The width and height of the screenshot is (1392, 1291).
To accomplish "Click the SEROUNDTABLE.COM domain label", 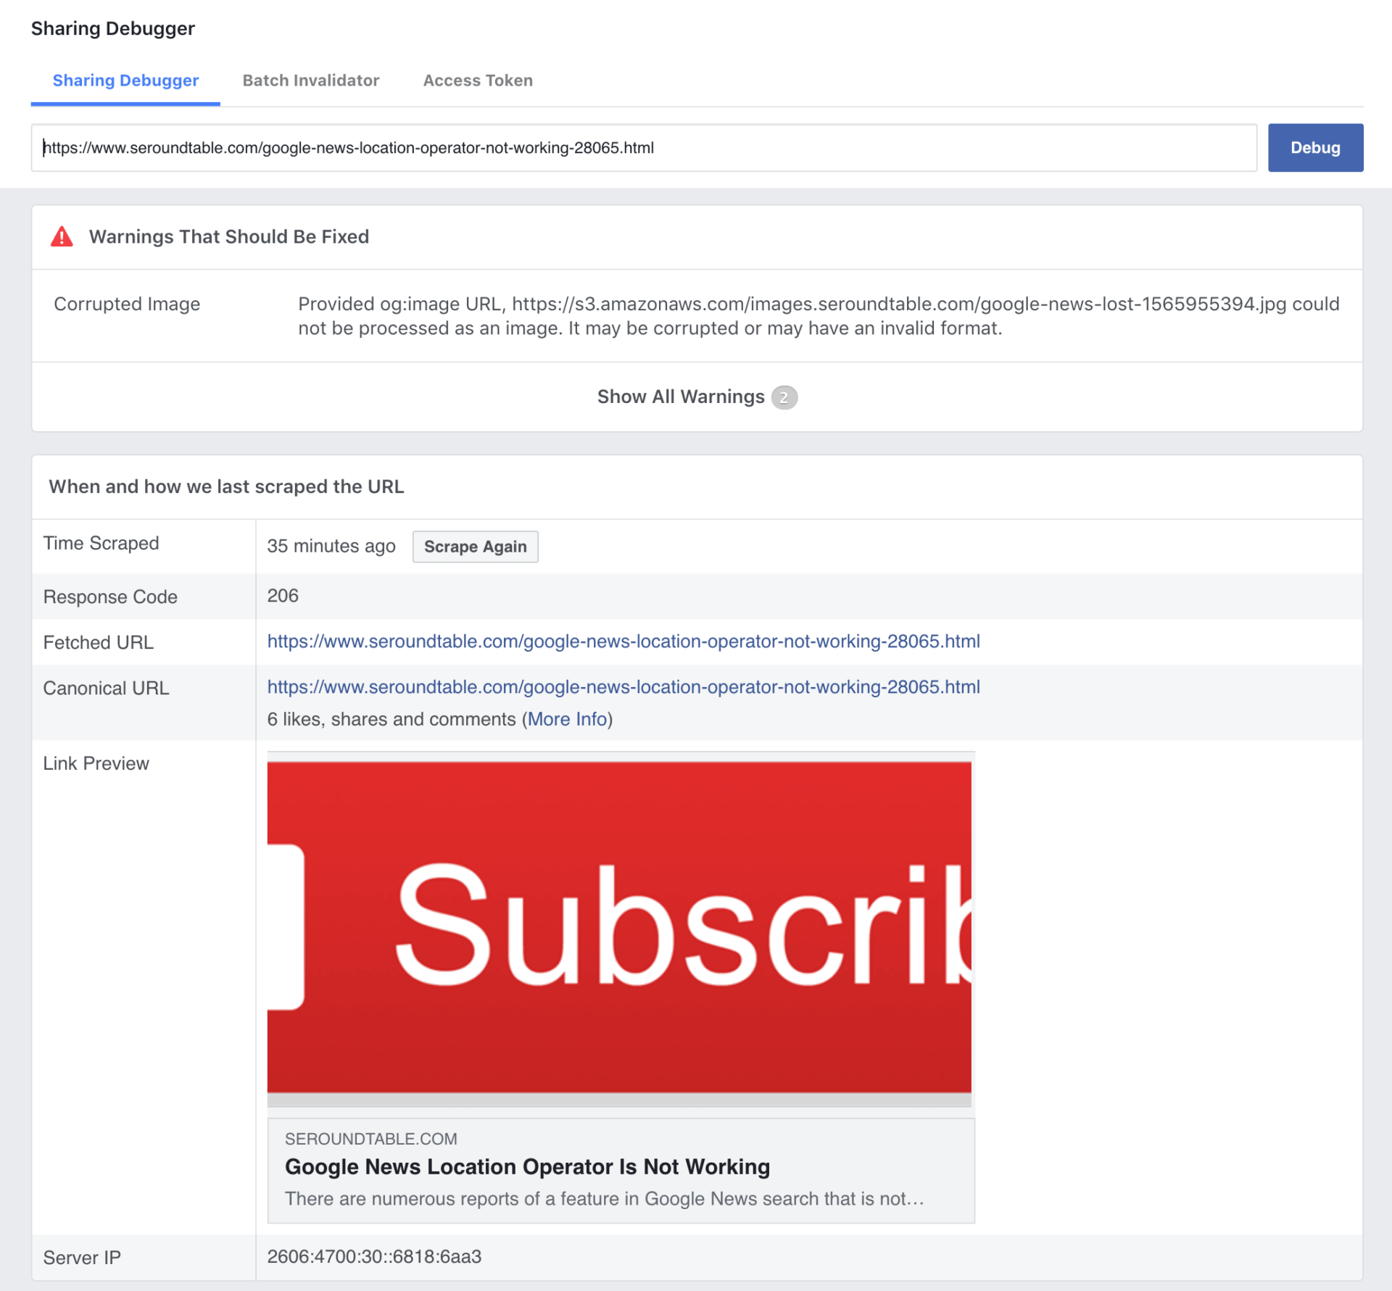I will 370,1138.
